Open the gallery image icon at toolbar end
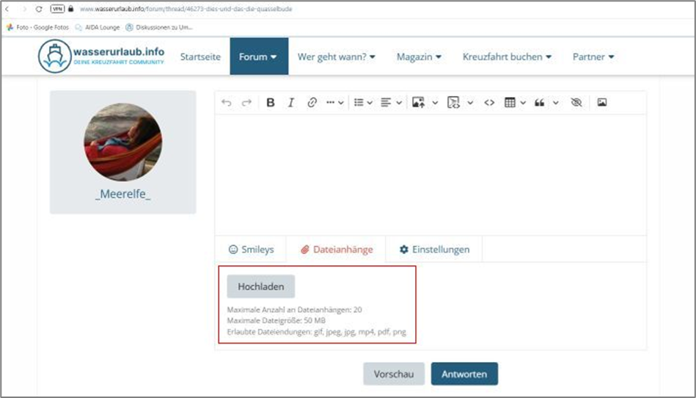Screen dimensions: 696x398 601,103
